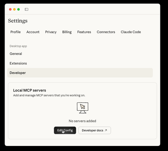Open the Profile settings tab

(x=16, y=32)
